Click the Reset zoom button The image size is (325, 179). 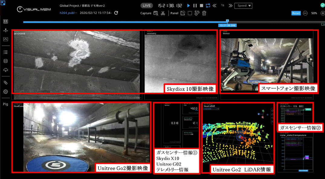pyautogui.click(x=296, y=13)
